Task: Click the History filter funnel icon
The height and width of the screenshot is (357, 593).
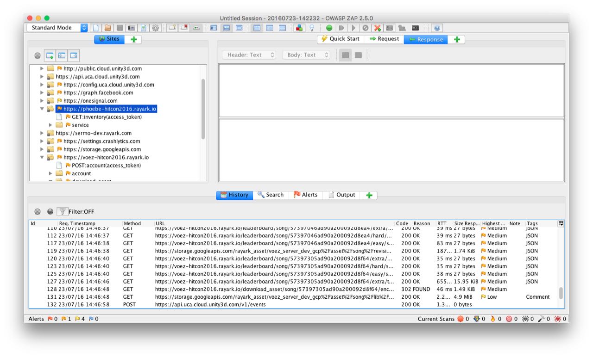Action: (62, 211)
